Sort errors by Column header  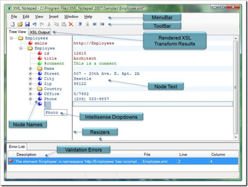pos(224,154)
